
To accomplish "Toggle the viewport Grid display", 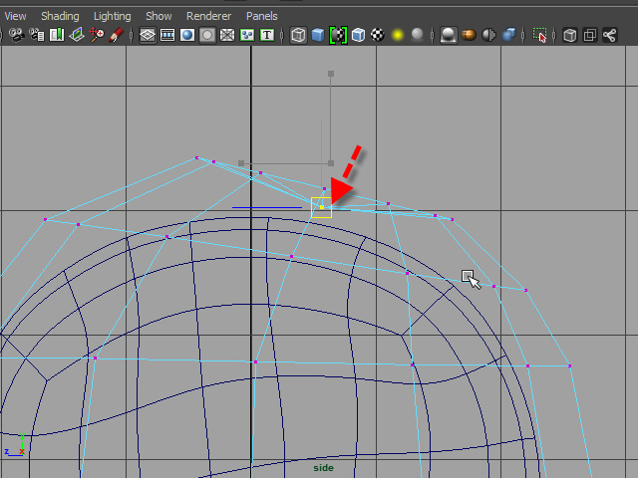I will point(148,35).
